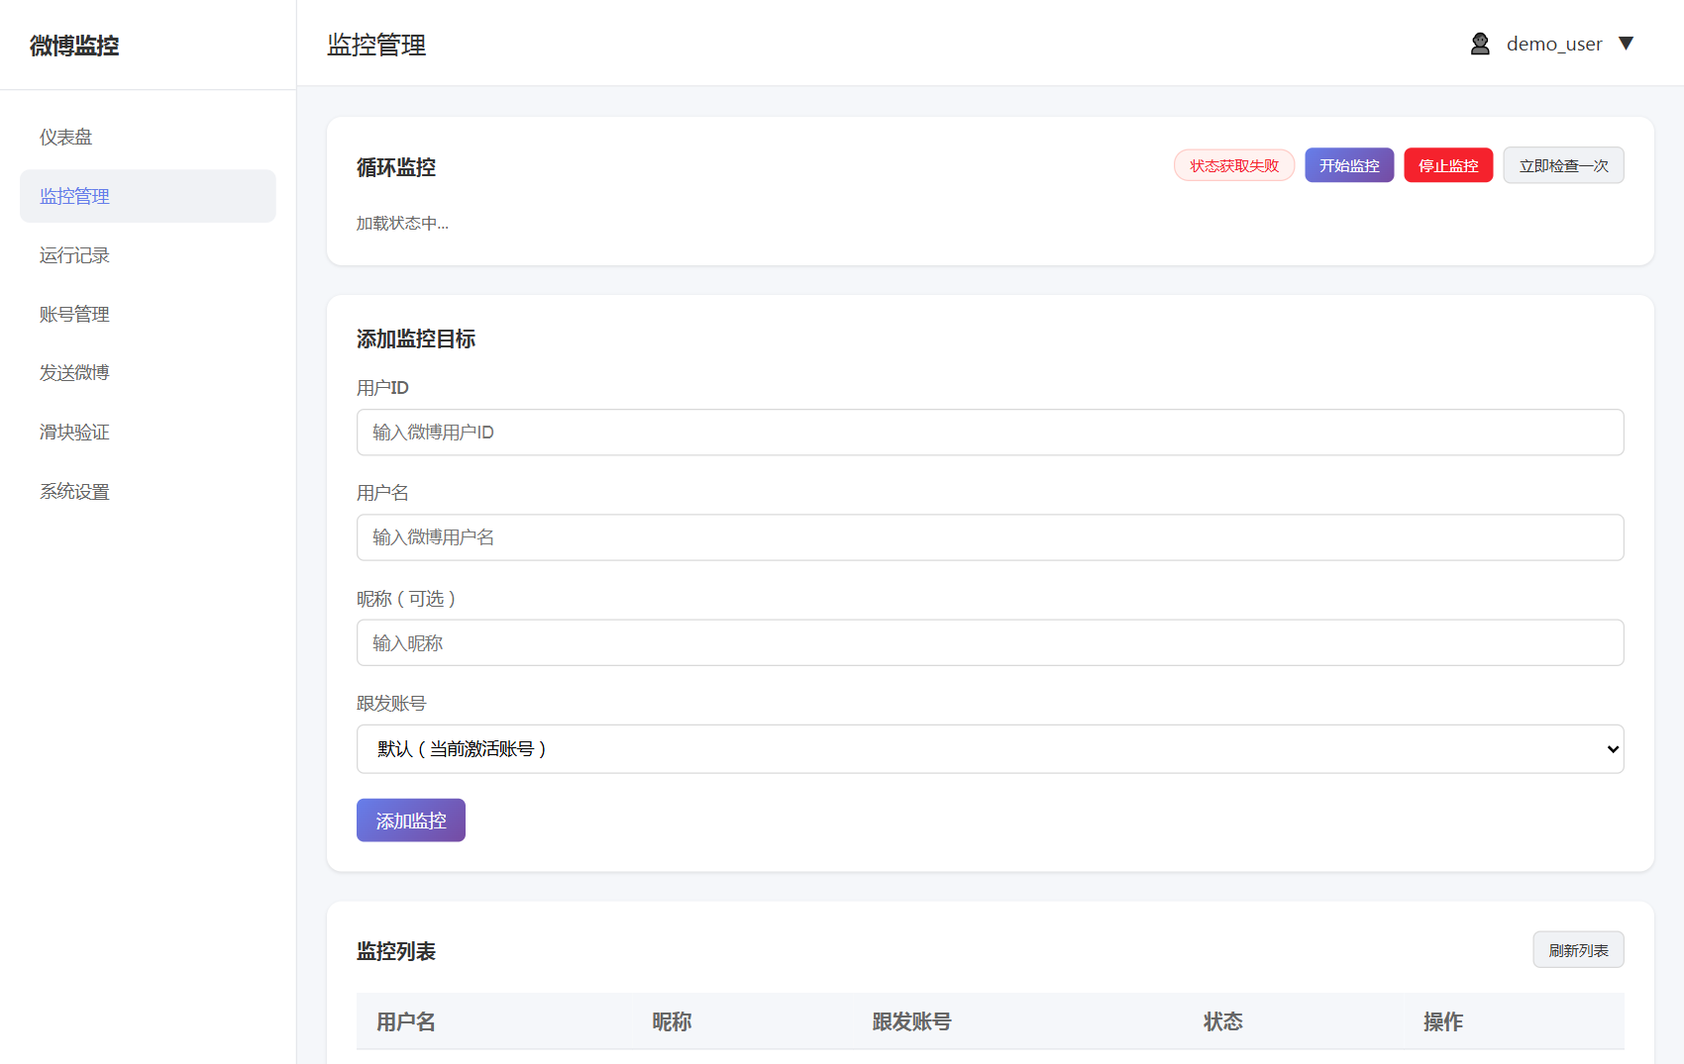The width and height of the screenshot is (1684, 1064).
Task: Click the 状态获取失败 status badge
Action: (x=1234, y=165)
